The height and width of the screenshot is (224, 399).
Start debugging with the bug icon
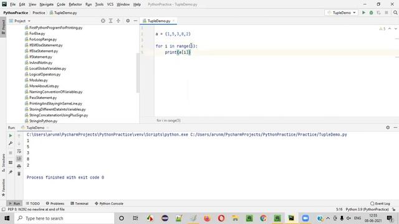(372, 12)
